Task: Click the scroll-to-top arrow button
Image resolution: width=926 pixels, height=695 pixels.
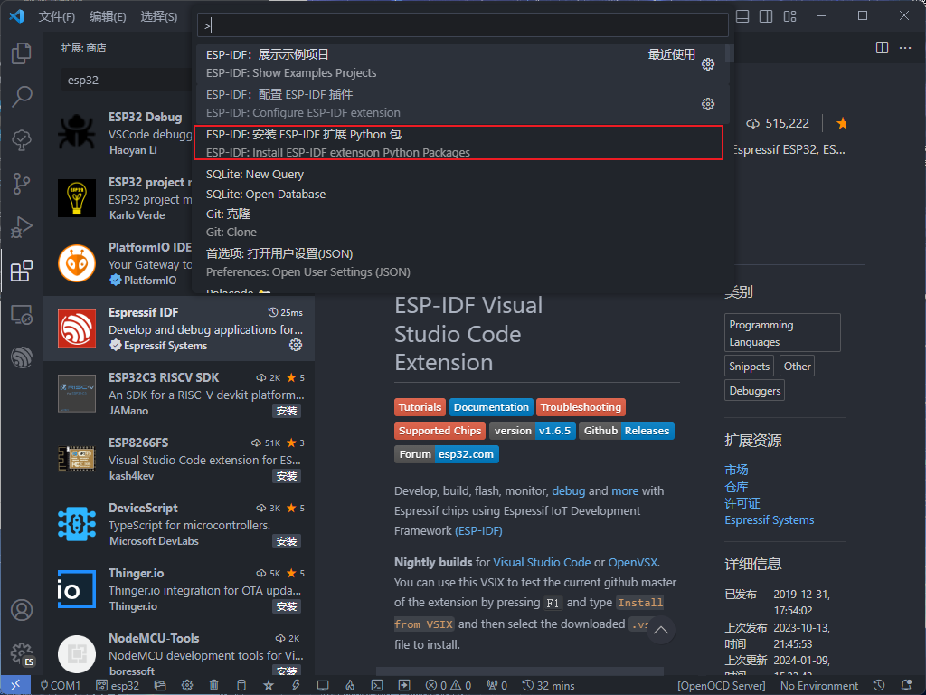Action: click(661, 630)
